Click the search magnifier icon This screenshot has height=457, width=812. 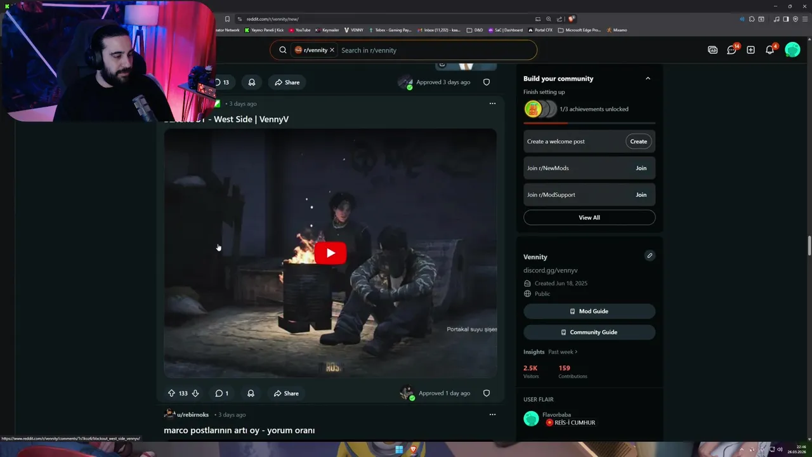click(283, 50)
